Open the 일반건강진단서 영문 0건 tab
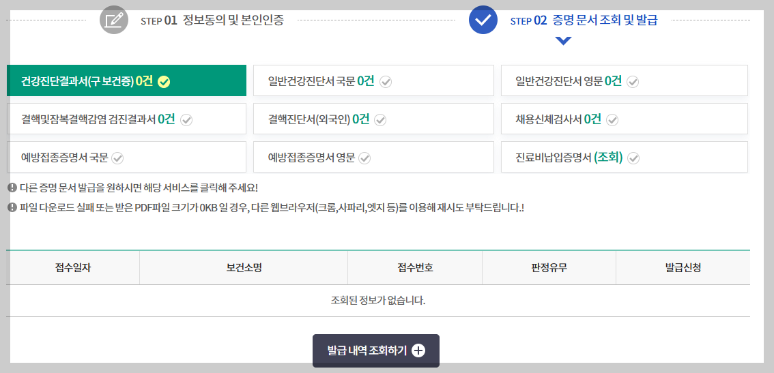Image resolution: width=774 pixels, height=373 pixels. tap(625, 80)
